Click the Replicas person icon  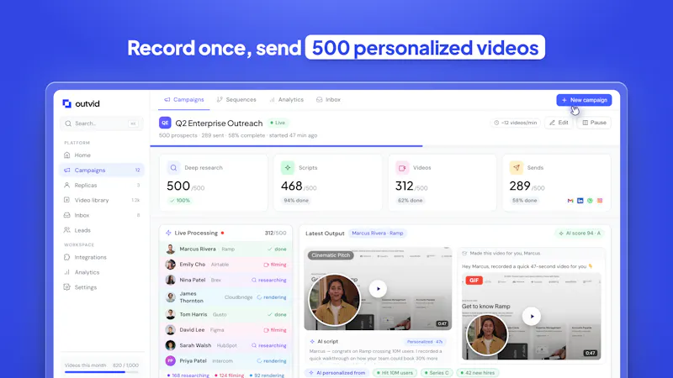tap(67, 185)
